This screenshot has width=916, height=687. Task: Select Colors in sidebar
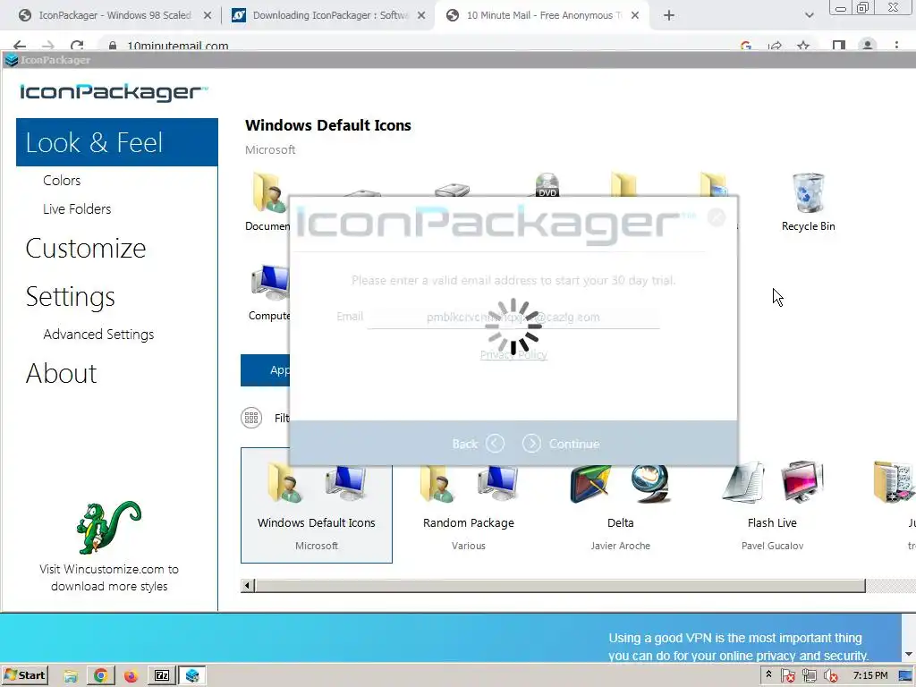click(x=62, y=181)
